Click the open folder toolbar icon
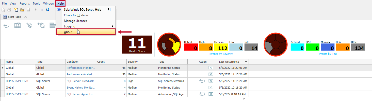 click(22, 10)
